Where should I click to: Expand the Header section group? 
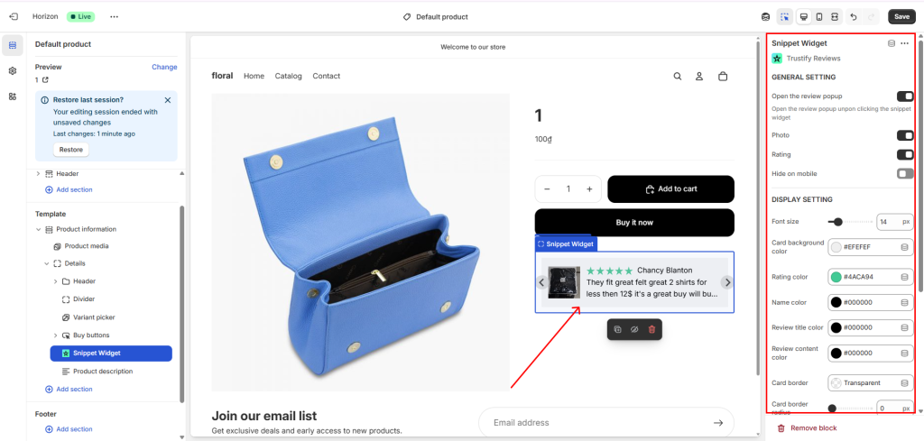click(x=38, y=173)
